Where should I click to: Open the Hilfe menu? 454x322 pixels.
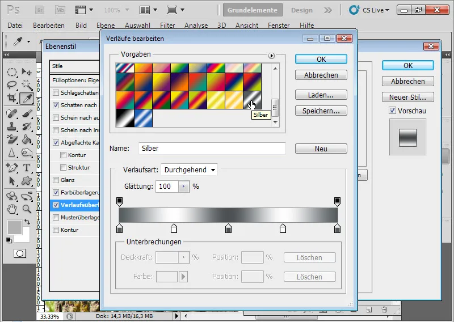tap(306, 26)
